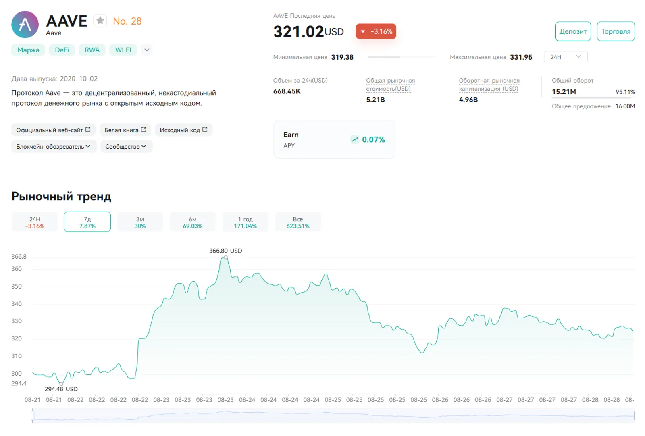This screenshot has height=436, width=645.
Task: Open the Earn APY card
Action: tap(334, 139)
